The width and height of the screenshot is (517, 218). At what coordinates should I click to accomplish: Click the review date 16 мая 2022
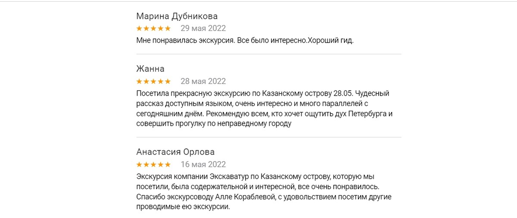click(203, 165)
